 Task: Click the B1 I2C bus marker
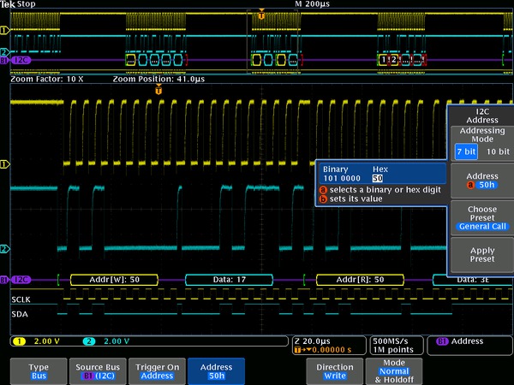click(x=16, y=280)
